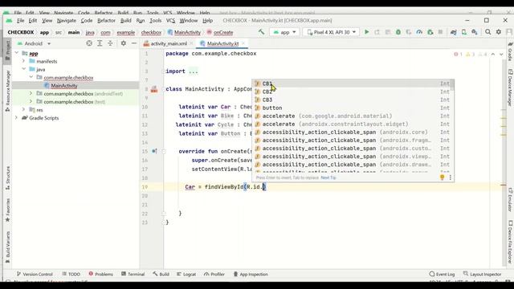Collapse the app module node
This screenshot has width=514, height=289.
[17, 53]
